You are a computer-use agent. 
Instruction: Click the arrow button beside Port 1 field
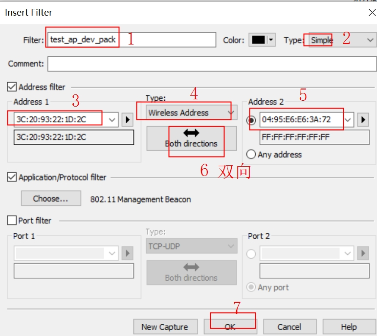[x=128, y=253]
